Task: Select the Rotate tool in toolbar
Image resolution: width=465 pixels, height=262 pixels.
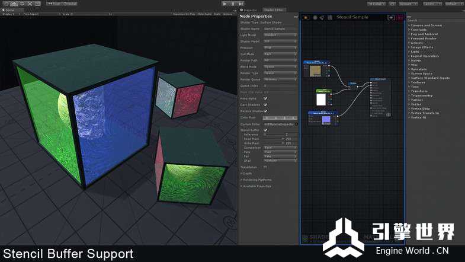Action: (x=22, y=4)
